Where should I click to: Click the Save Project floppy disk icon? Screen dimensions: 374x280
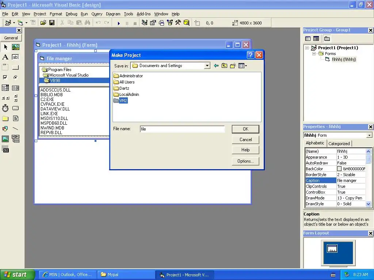click(52, 23)
